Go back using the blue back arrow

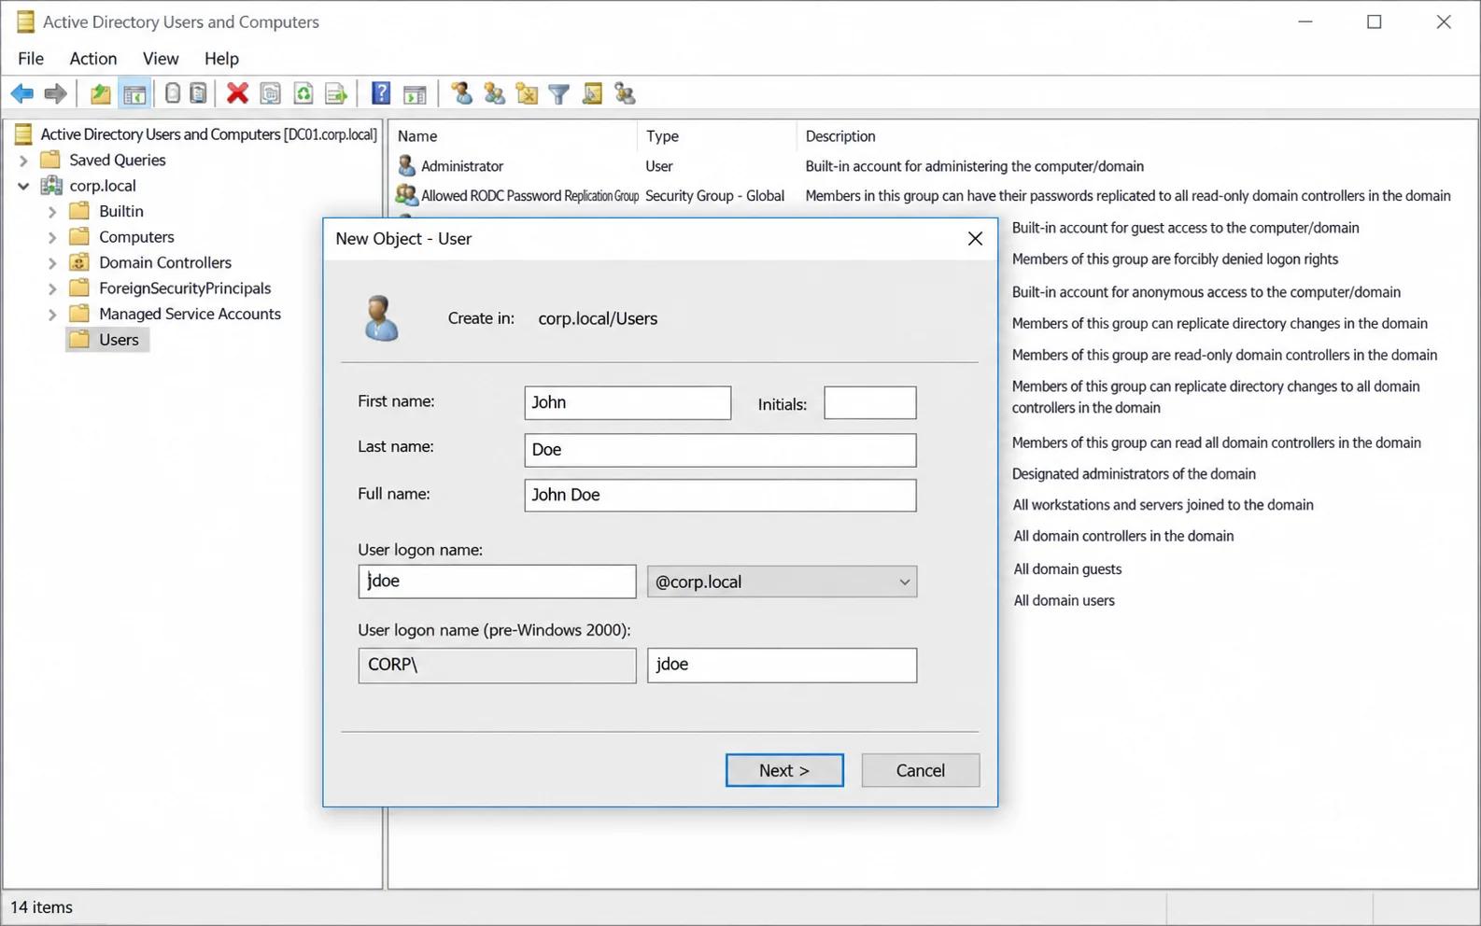click(22, 93)
